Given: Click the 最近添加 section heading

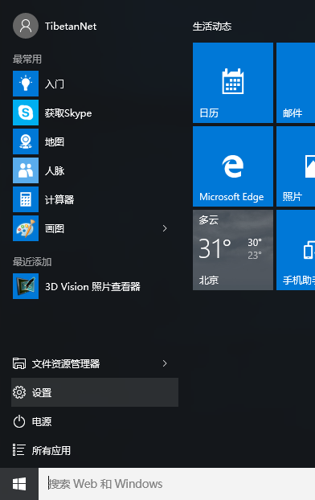Looking at the screenshot, I should 32,262.
